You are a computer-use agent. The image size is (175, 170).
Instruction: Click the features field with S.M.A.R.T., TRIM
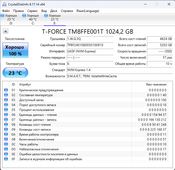coord(120,76)
